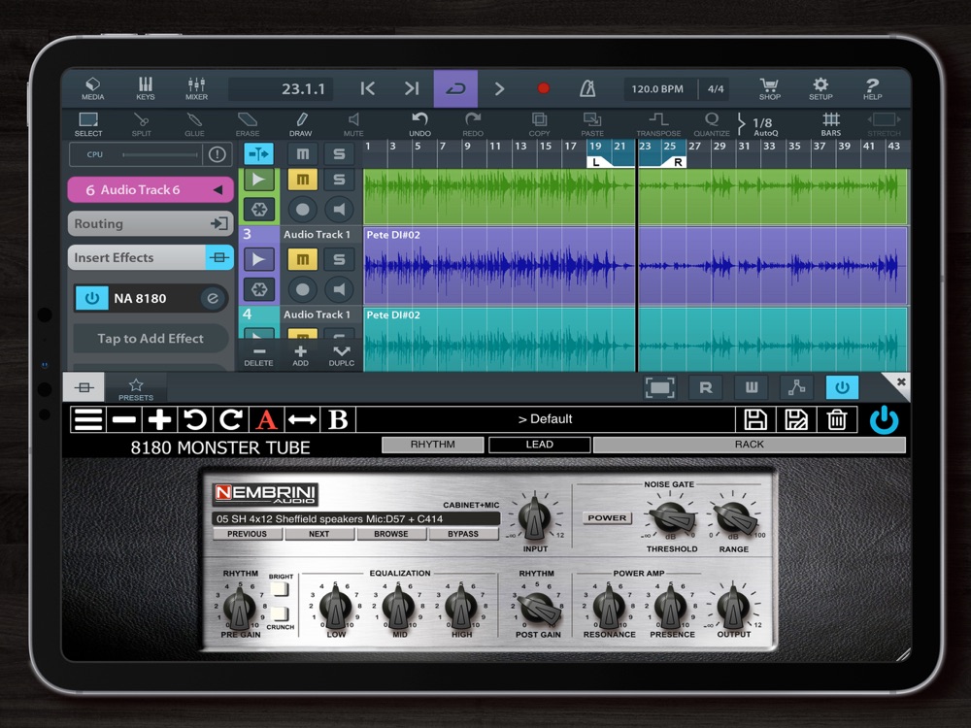Open the plugin hamburger menu
This screenshot has height=728, width=971.
(88, 419)
